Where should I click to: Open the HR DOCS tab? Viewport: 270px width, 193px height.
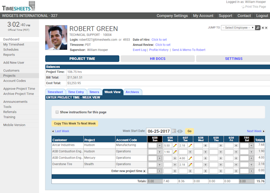pos(157,59)
